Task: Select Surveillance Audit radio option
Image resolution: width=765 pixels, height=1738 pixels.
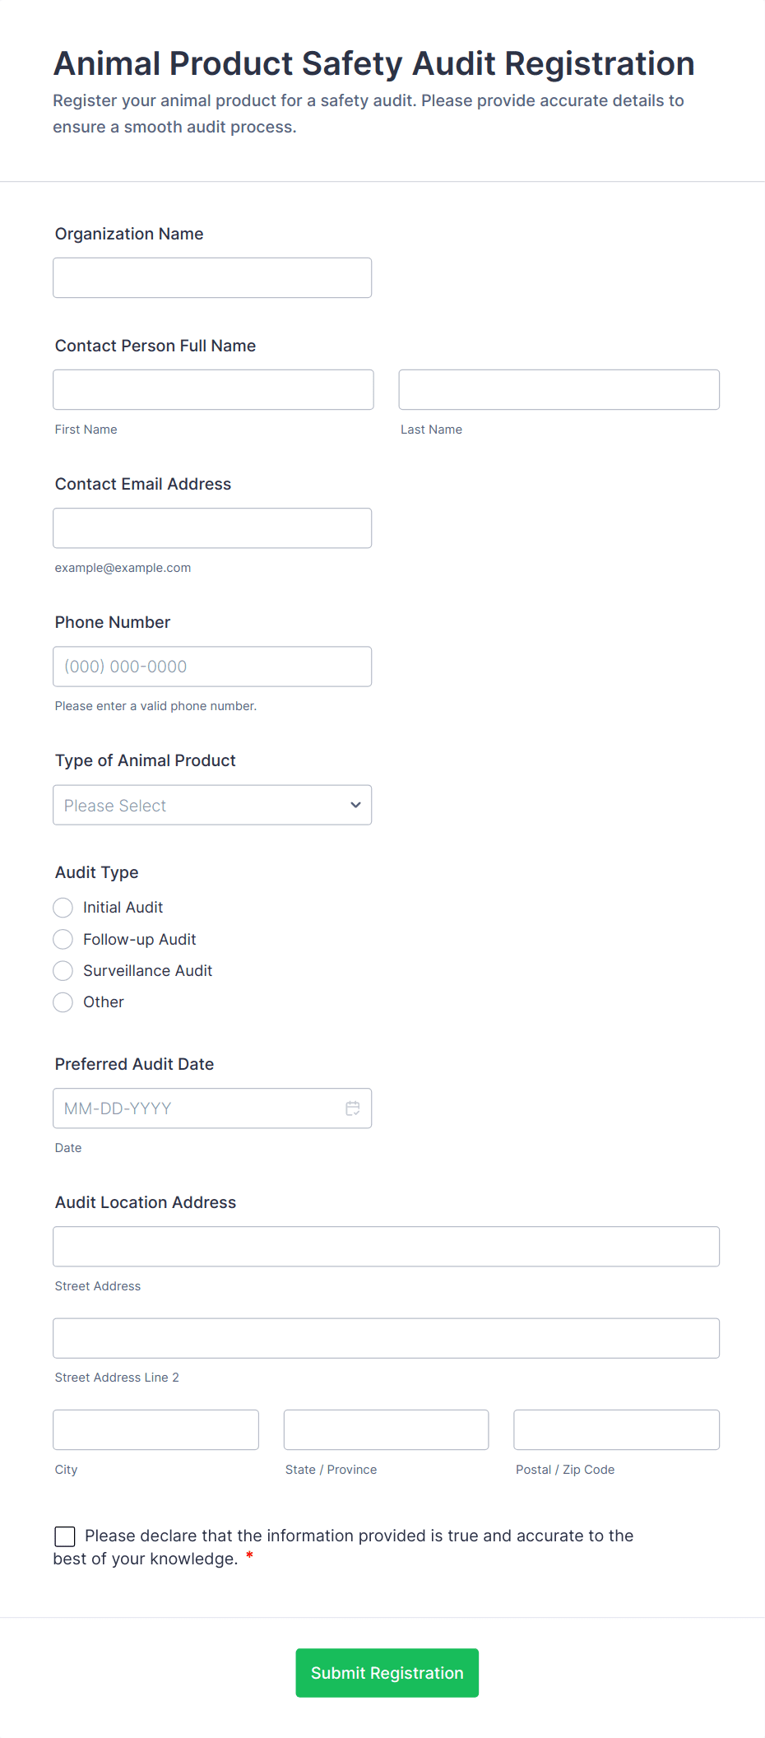Action: (63, 971)
